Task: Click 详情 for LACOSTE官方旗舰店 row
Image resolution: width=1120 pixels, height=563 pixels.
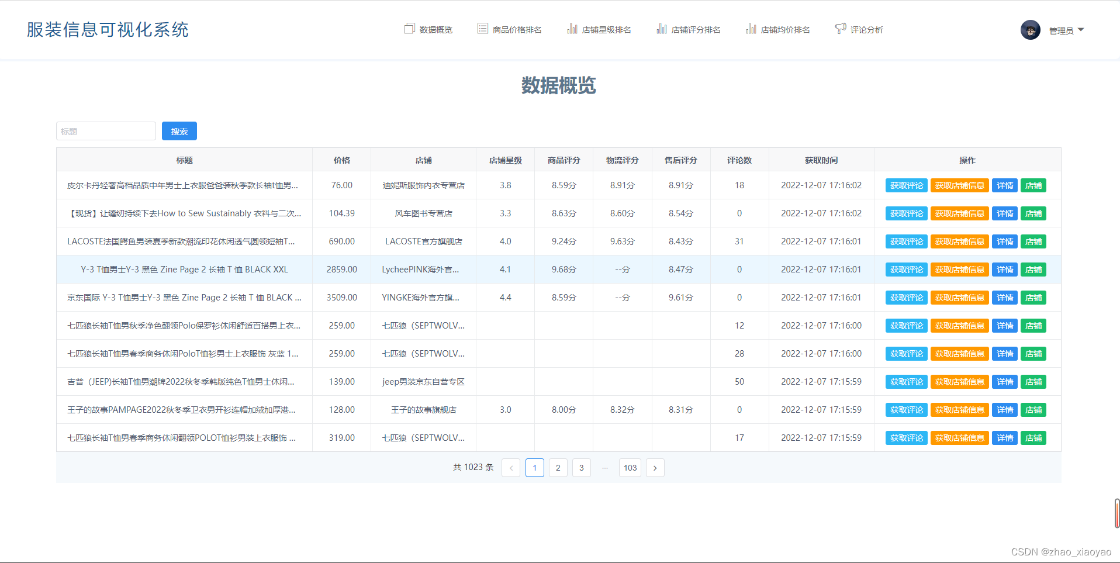Action: coord(1004,241)
